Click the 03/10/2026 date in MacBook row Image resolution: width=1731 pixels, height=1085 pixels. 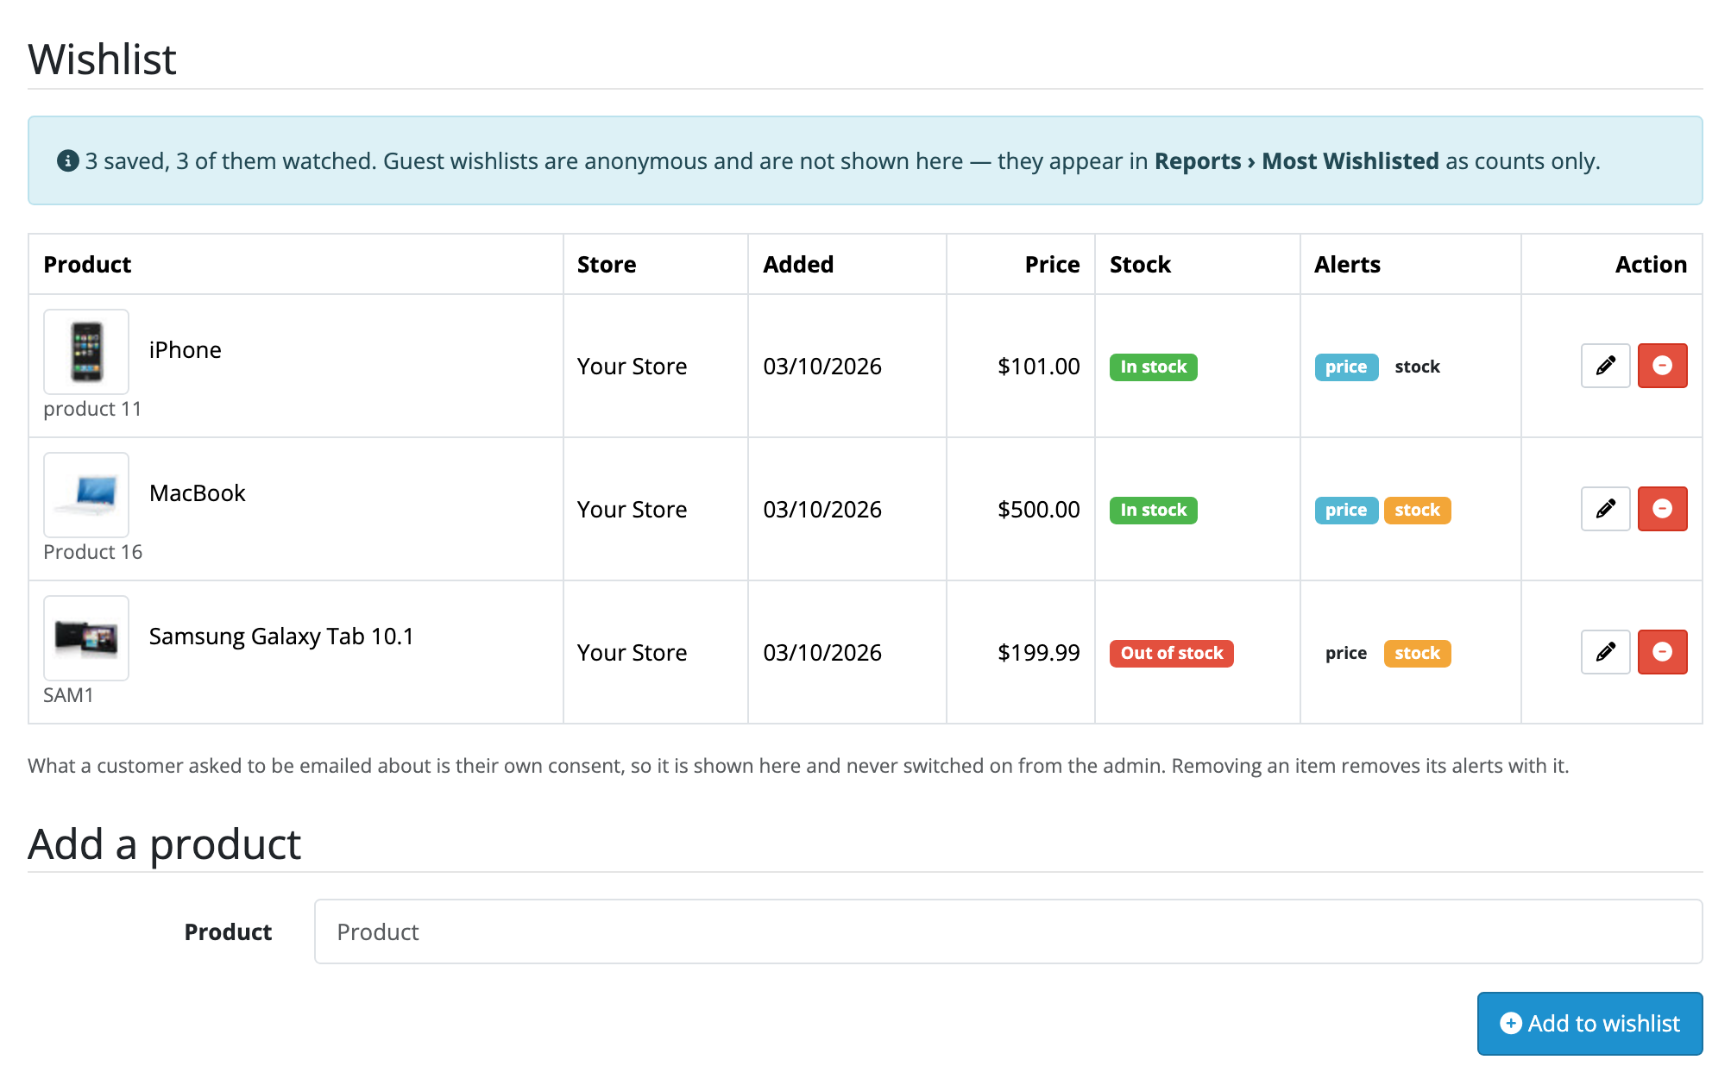tap(821, 510)
